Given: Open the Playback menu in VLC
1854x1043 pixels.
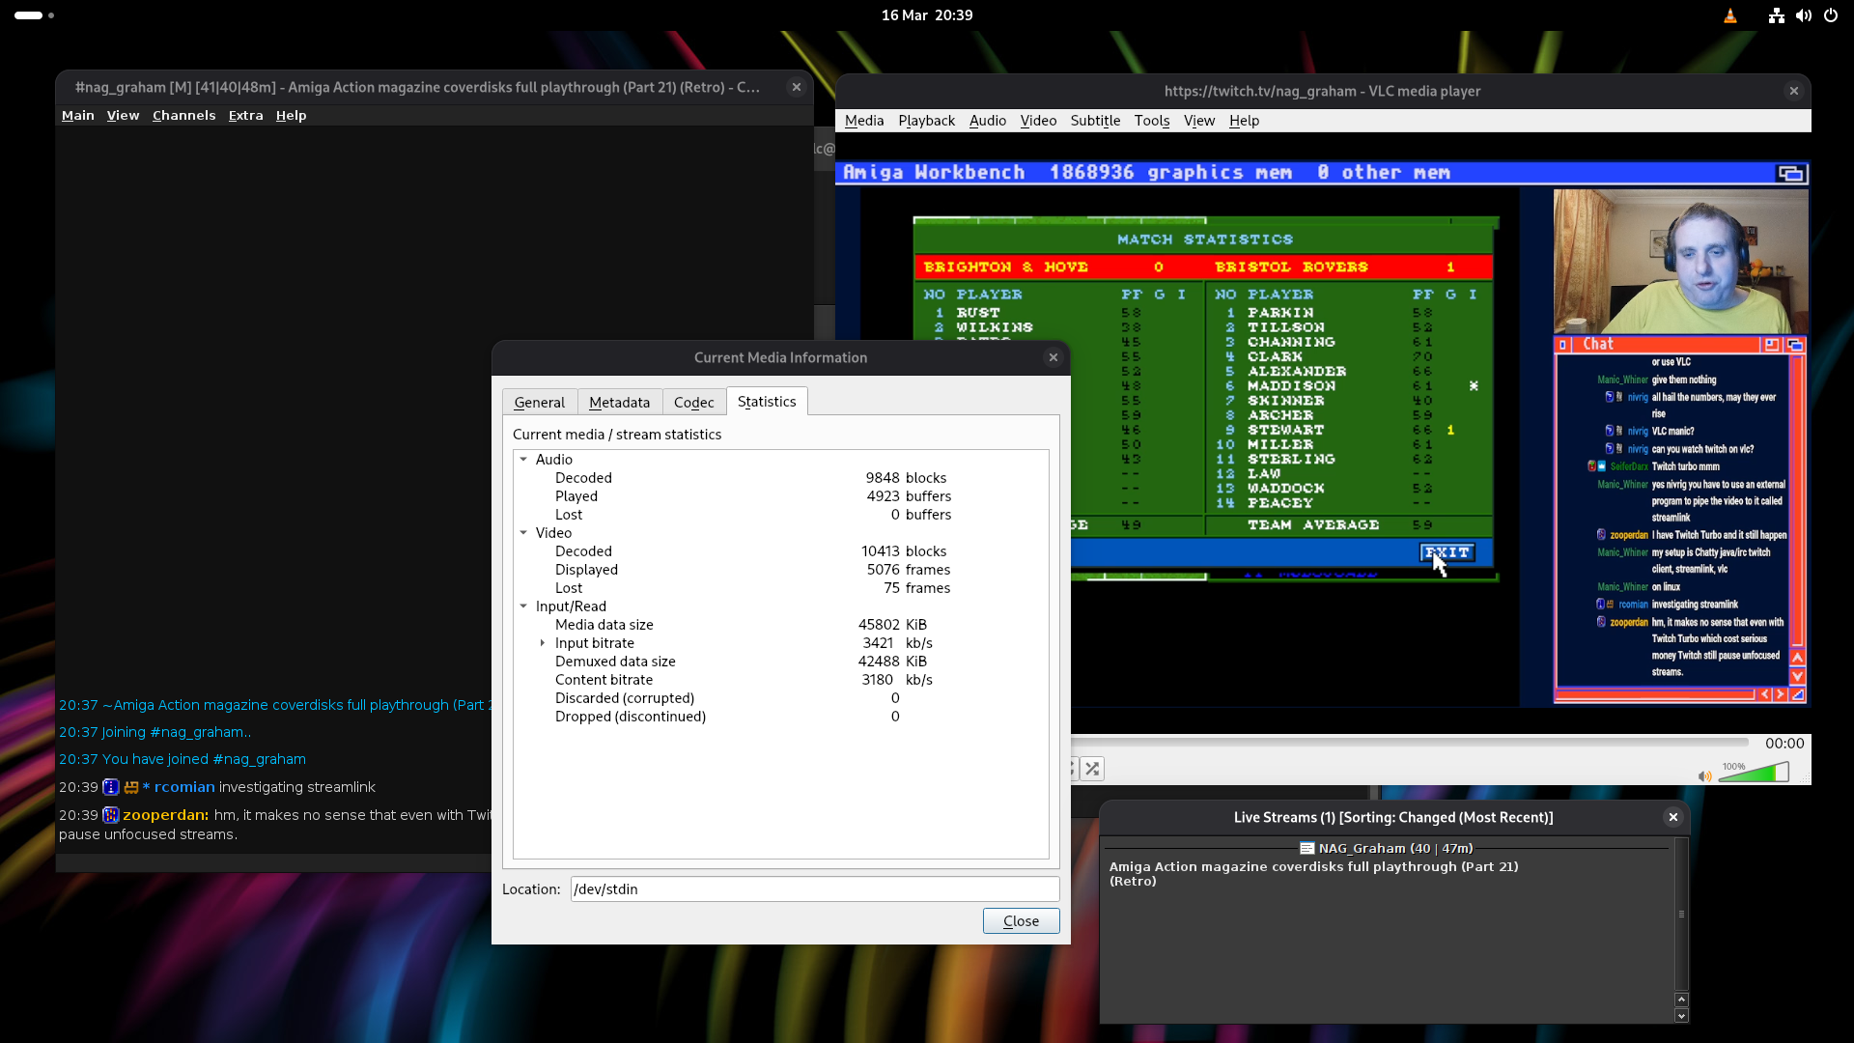Looking at the screenshot, I should [926, 121].
